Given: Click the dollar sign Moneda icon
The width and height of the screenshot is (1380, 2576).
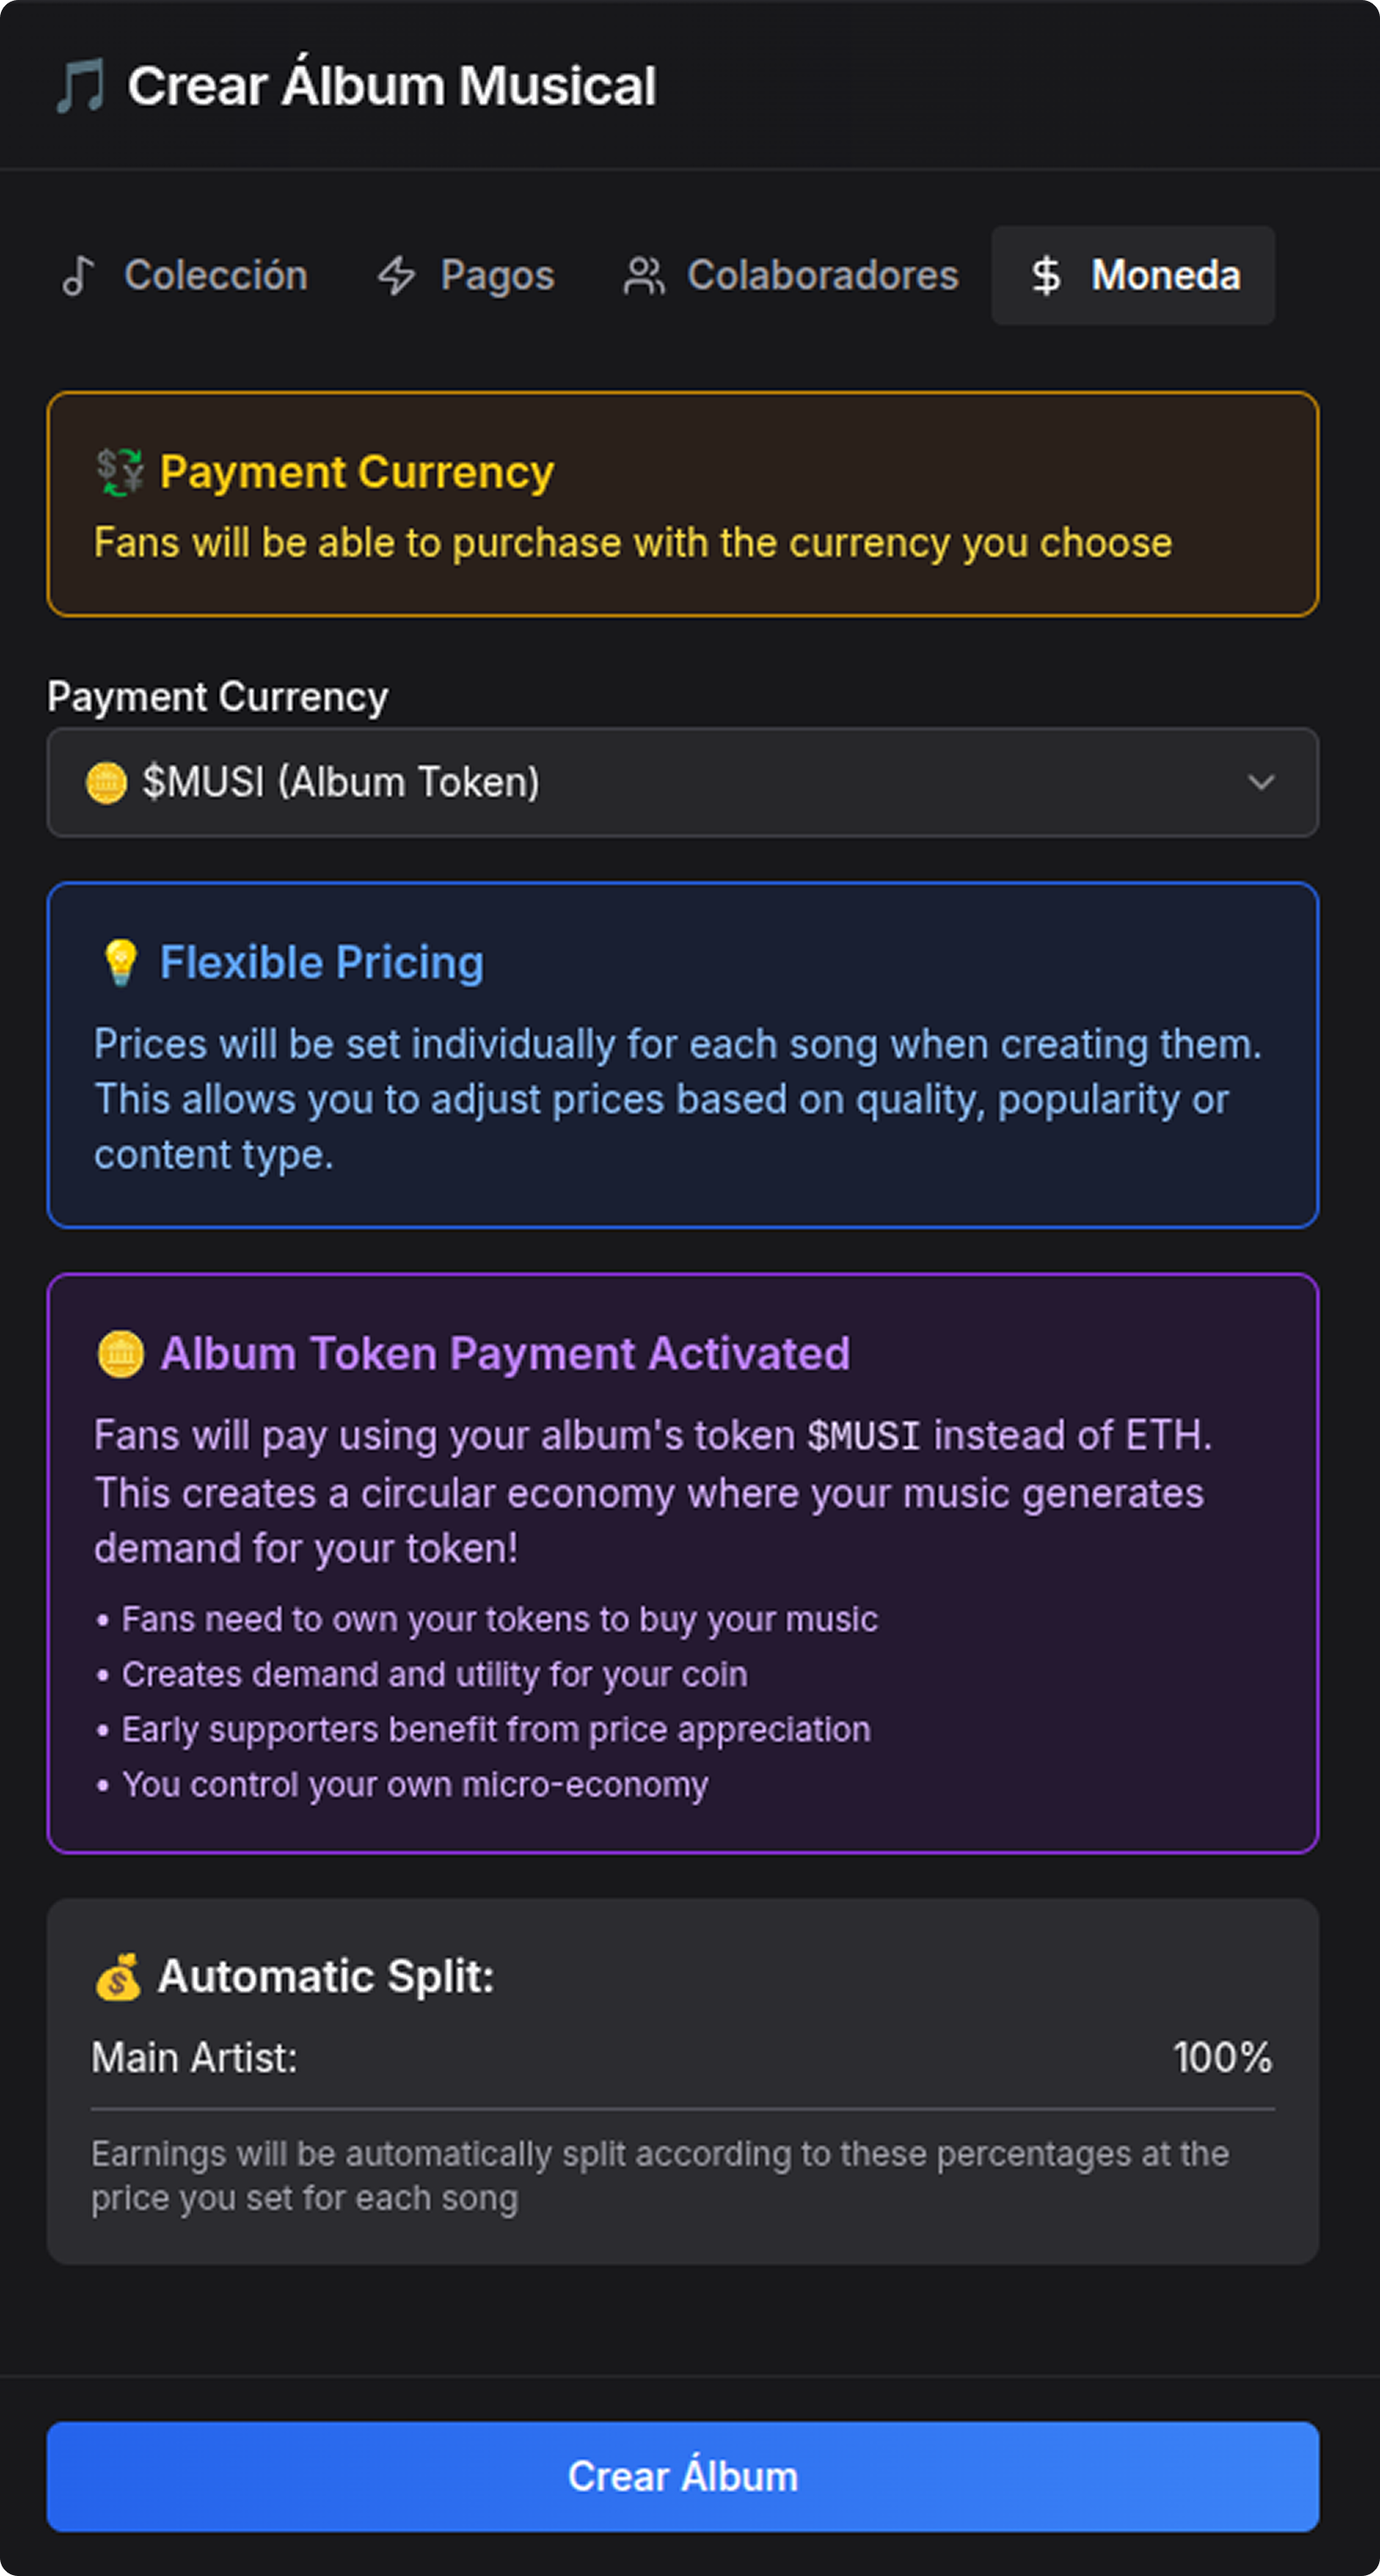Looking at the screenshot, I should pyautogui.click(x=1046, y=276).
